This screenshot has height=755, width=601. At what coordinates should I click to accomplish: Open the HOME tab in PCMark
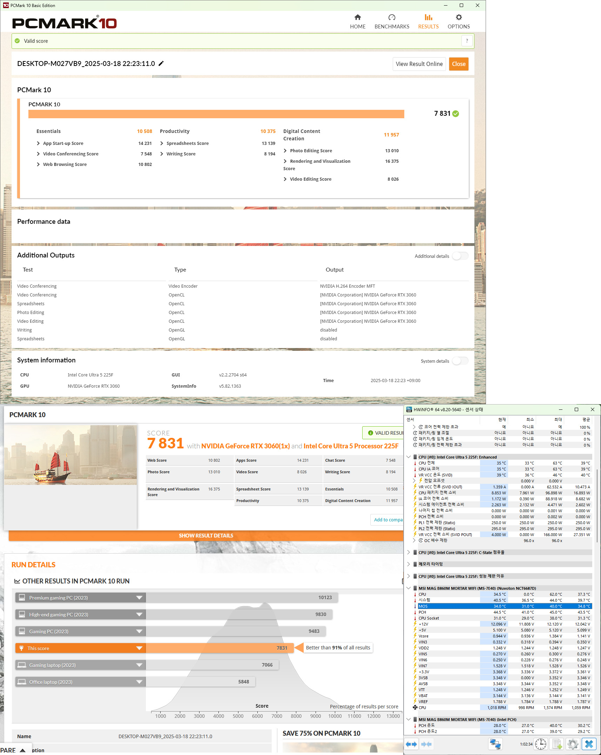tap(358, 22)
